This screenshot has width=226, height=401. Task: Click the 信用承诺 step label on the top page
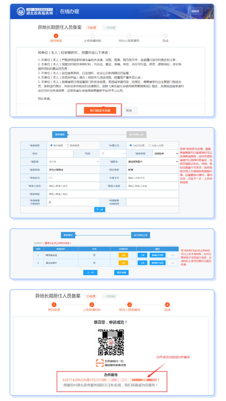56,41
